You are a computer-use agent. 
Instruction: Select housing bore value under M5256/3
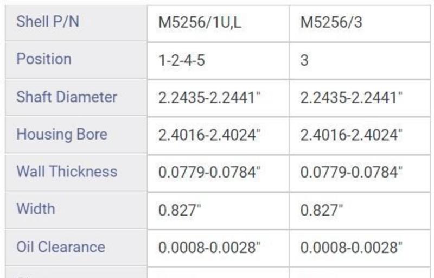click(x=352, y=135)
